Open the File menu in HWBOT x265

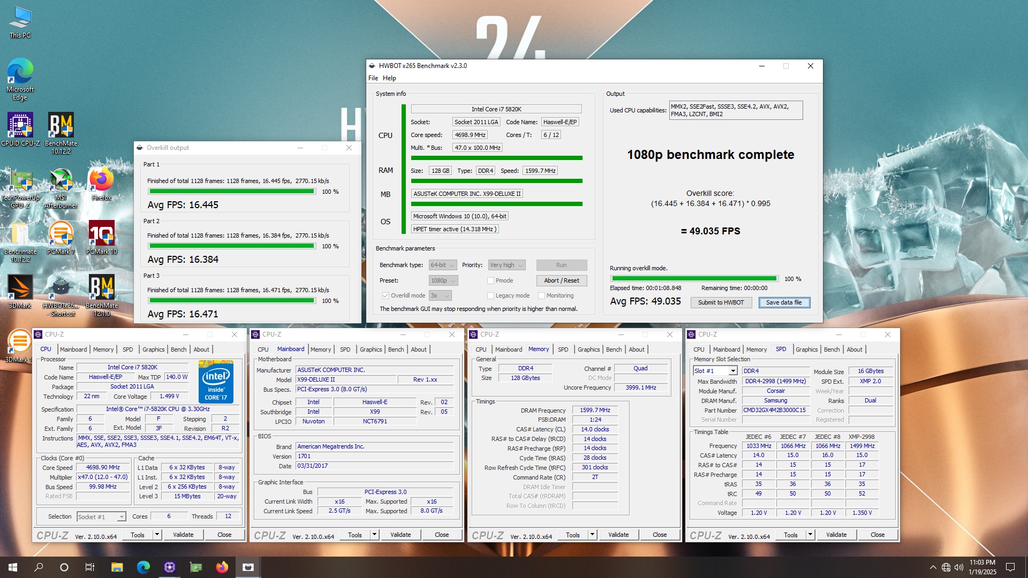[x=373, y=78]
